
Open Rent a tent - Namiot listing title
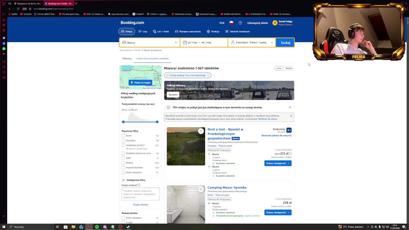225,134
